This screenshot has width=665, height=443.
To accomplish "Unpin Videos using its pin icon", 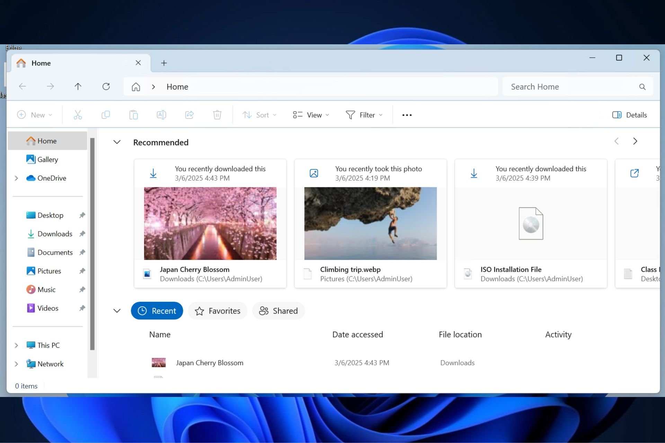I will pyautogui.click(x=82, y=308).
